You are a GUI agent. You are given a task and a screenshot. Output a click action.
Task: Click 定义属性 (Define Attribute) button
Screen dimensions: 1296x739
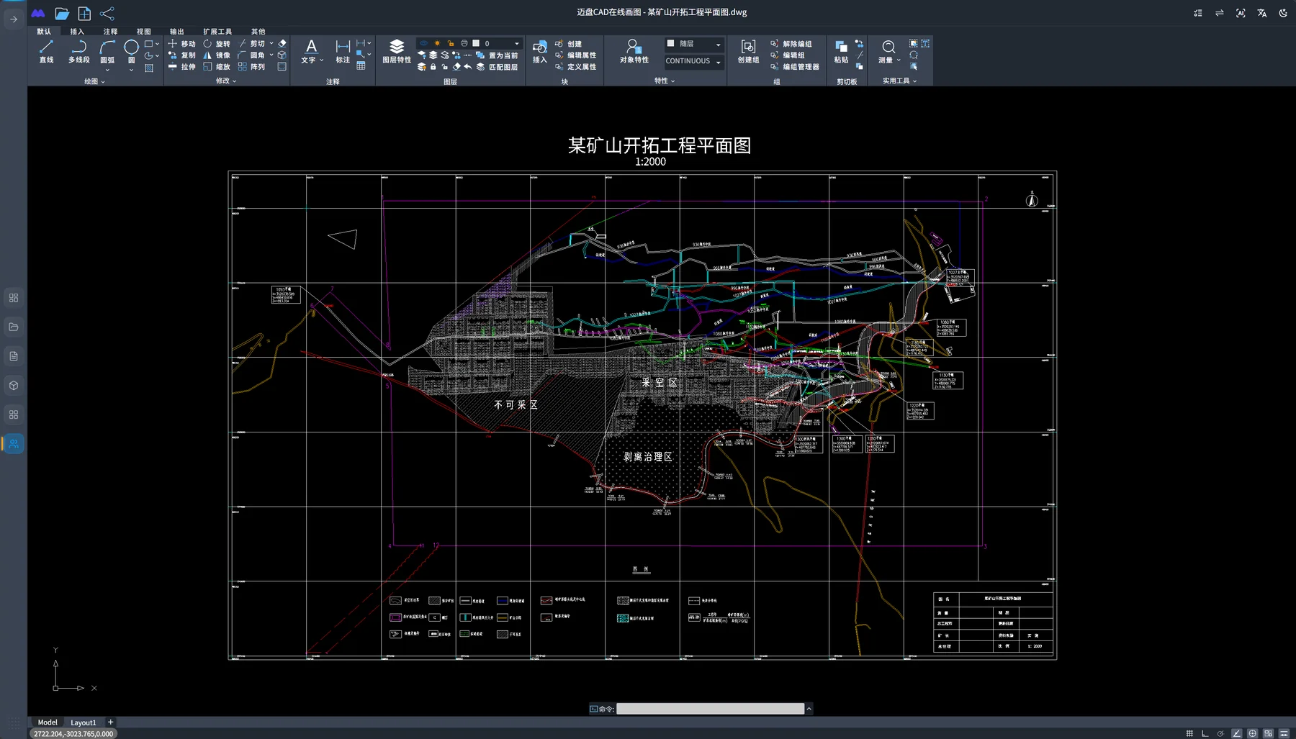(575, 67)
